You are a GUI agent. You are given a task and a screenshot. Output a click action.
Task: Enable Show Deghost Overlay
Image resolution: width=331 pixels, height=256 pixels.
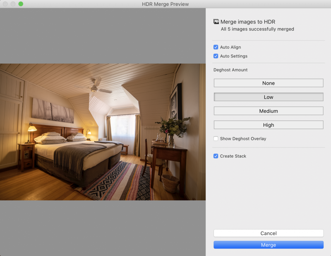[216, 139]
